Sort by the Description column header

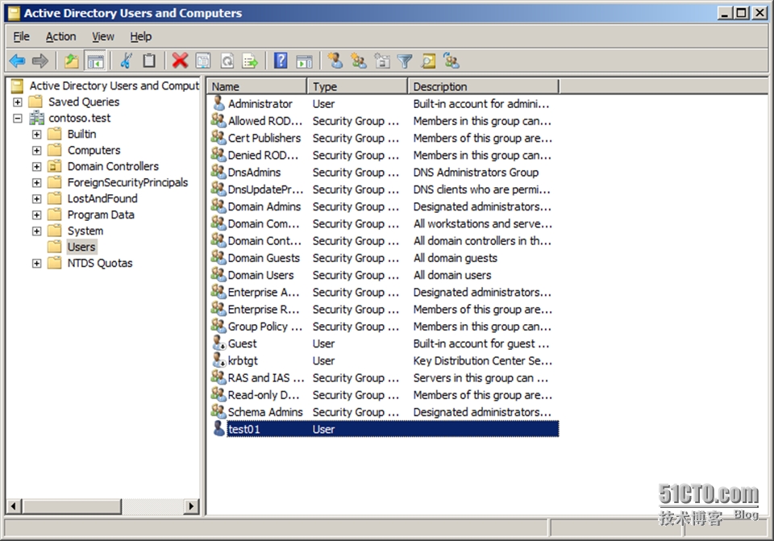484,86
